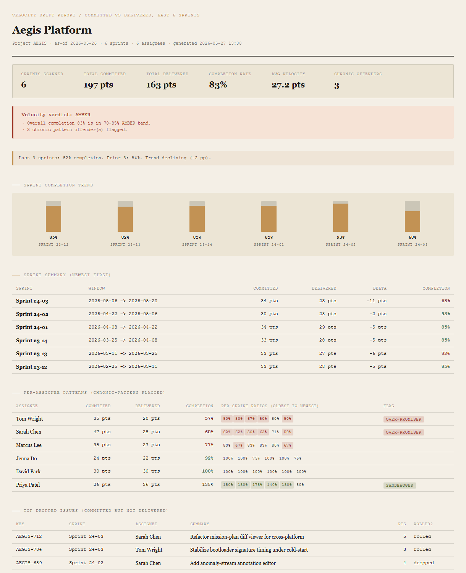Screen dimensions: 466x573
Task: Select the Sprint 24-03 summary row name
Action: (x=32, y=301)
